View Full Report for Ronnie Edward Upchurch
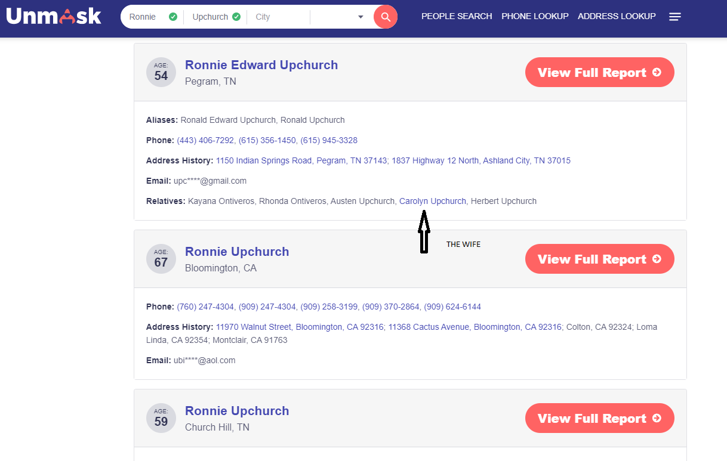 (x=599, y=73)
